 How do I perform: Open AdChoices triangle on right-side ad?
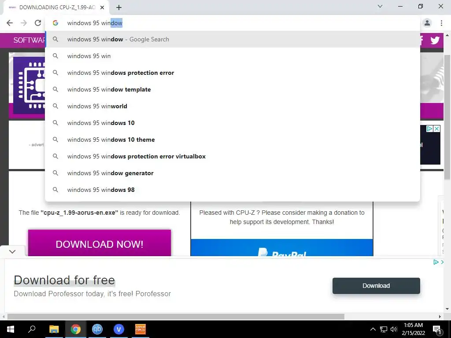[x=429, y=129]
